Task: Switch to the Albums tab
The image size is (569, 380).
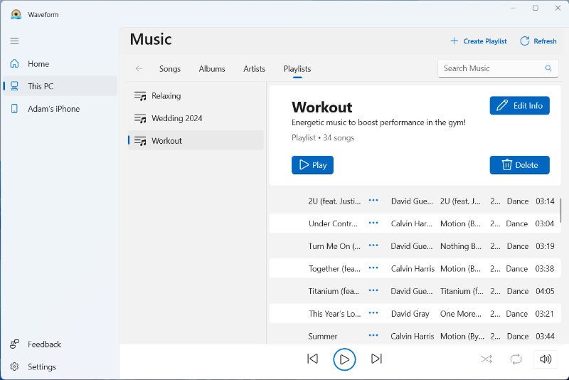Action: [x=212, y=68]
